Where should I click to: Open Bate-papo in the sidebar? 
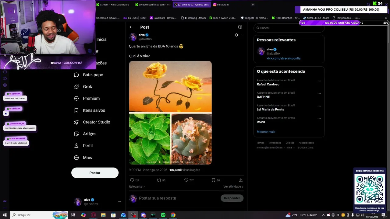coord(89,75)
